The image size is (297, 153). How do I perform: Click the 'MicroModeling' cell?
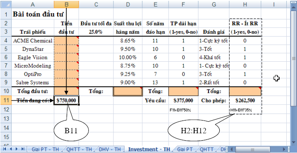point(33,66)
